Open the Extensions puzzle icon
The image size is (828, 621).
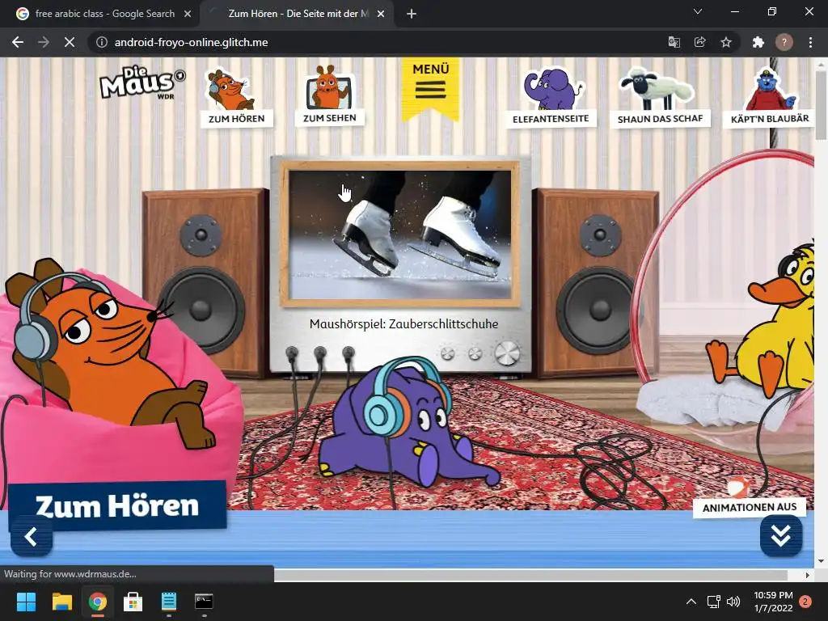pos(758,42)
